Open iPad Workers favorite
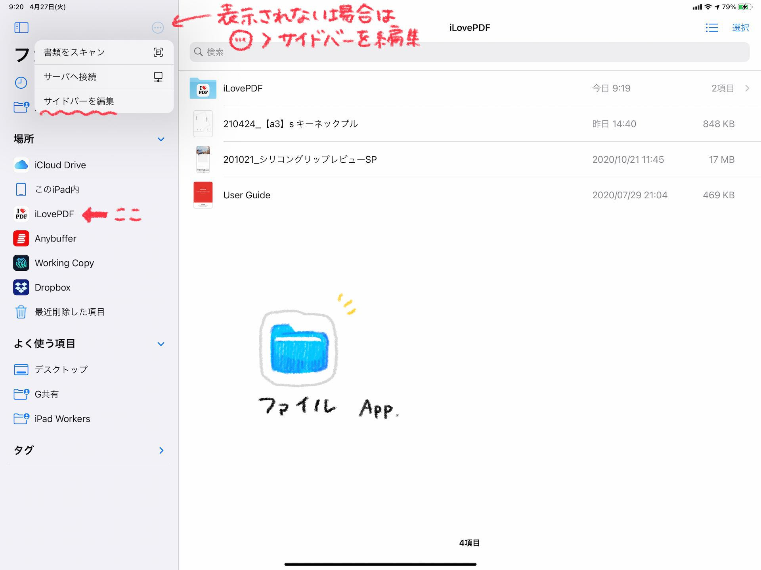This screenshot has height=570, width=761. (62, 419)
